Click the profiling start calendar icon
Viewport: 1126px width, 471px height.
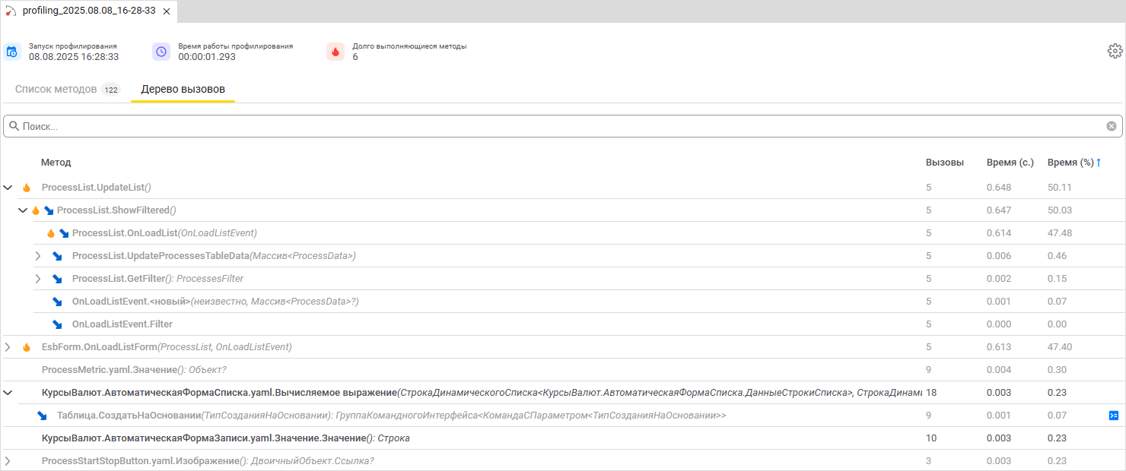(11, 52)
